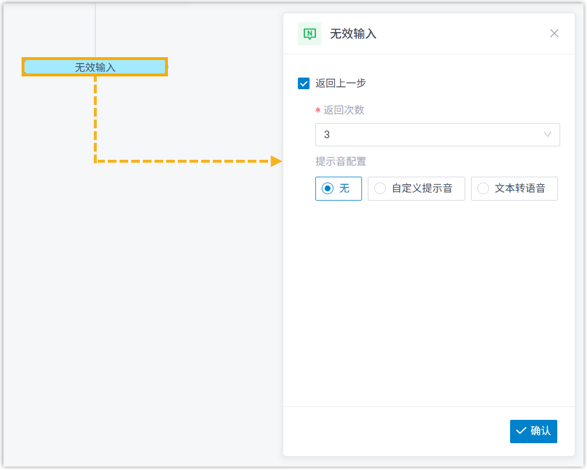Uncheck the 返回上一步 checkbox
The height and width of the screenshot is (470, 587).
click(x=304, y=83)
